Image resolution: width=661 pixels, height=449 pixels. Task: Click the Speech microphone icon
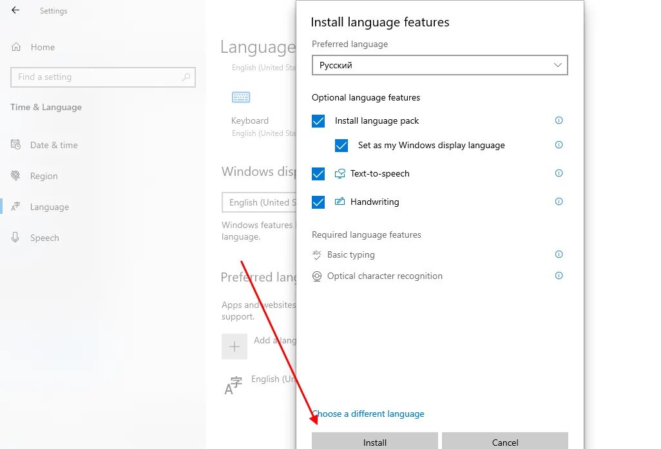pos(15,237)
